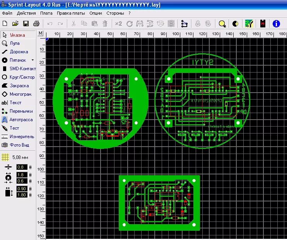This screenshot has width=287, height=240.
Task: Open a file with the folder icon
Action: point(15,24)
